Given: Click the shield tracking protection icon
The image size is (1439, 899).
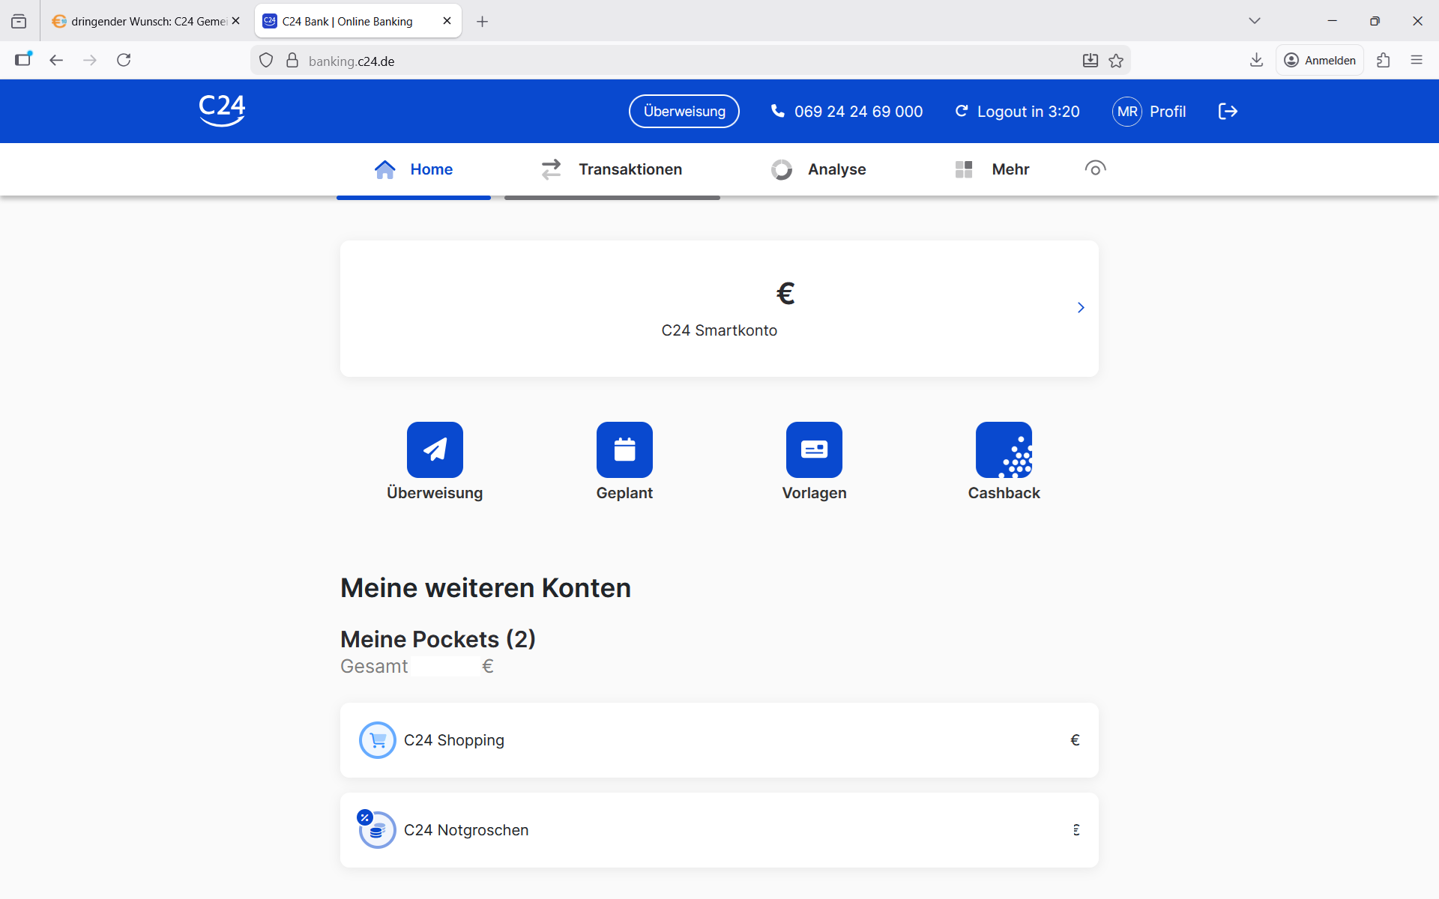Looking at the screenshot, I should [x=266, y=61].
